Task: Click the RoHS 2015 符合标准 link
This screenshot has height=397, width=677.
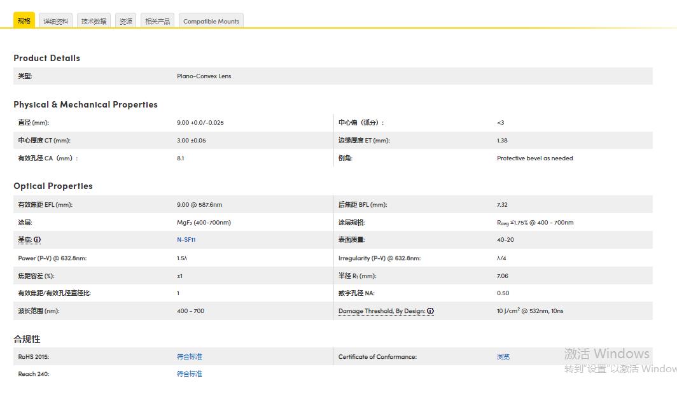Action: point(189,357)
